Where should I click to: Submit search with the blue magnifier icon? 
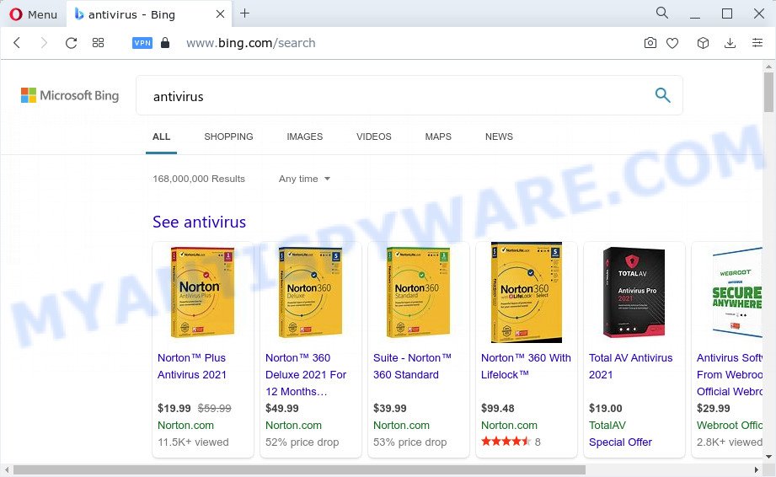[x=662, y=95]
